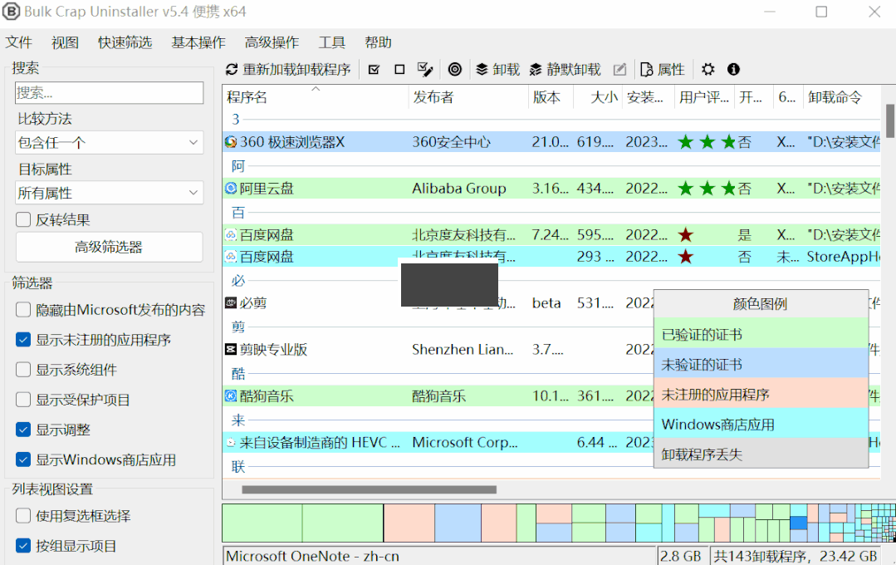Click the 高级筛选器 button
The image size is (896, 565).
pos(109,247)
